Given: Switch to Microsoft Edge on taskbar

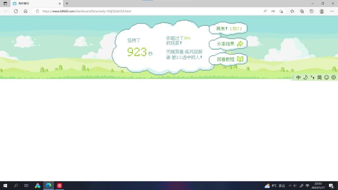Looking at the screenshot, I should [48, 185].
